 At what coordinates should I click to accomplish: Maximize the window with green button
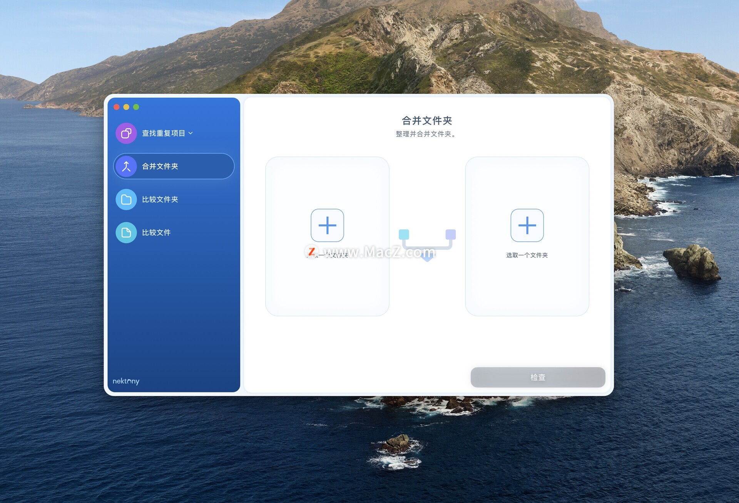point(136,107)
